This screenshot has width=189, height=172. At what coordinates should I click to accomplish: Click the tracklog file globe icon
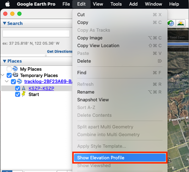[19, 82]
